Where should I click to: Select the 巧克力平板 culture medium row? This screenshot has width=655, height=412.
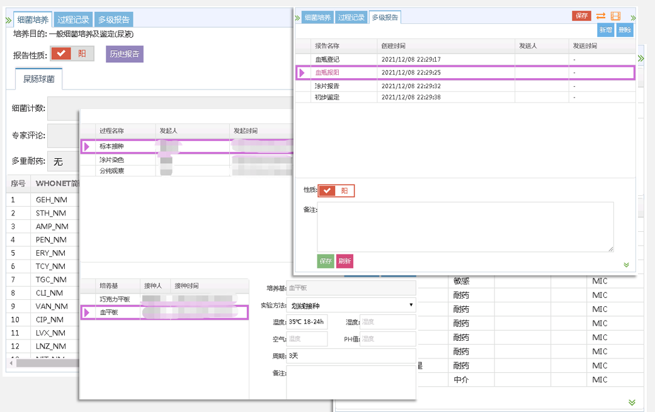(164, 299)
